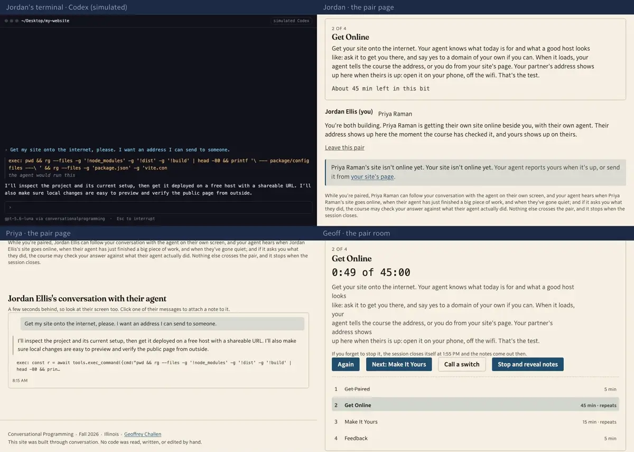634x452 pixels.
Task: Click the Conversational Programming footer text
Action: click(x=40, y=434)
